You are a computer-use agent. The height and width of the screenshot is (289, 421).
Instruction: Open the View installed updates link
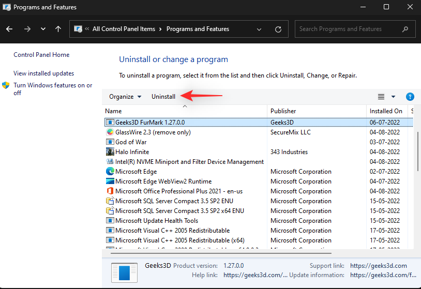[44, 73]
